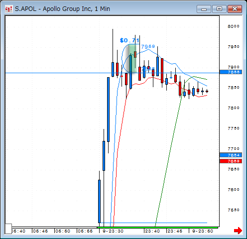Click the white square box at bottom-left corner
This screenshot has height=239, width=247.
[x=8, y=229]
